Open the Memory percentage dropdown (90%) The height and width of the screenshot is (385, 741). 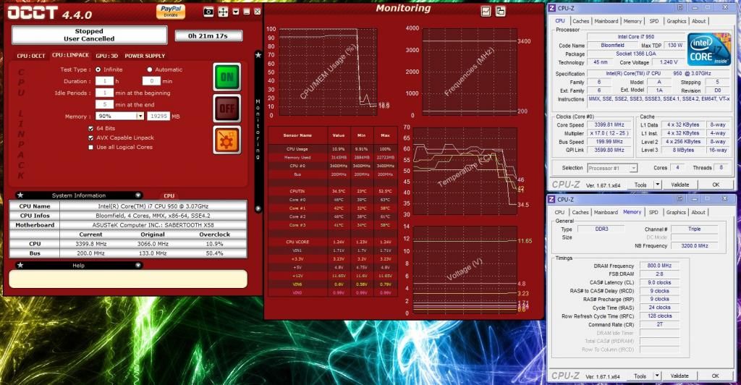[140, 117]
